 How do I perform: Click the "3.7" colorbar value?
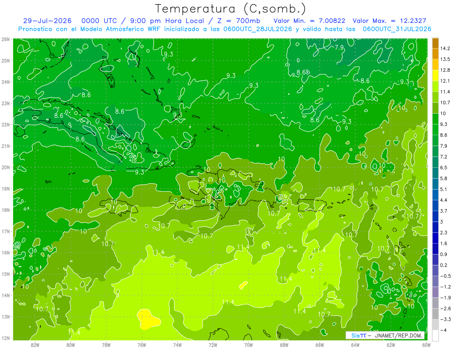click(444, 211)
